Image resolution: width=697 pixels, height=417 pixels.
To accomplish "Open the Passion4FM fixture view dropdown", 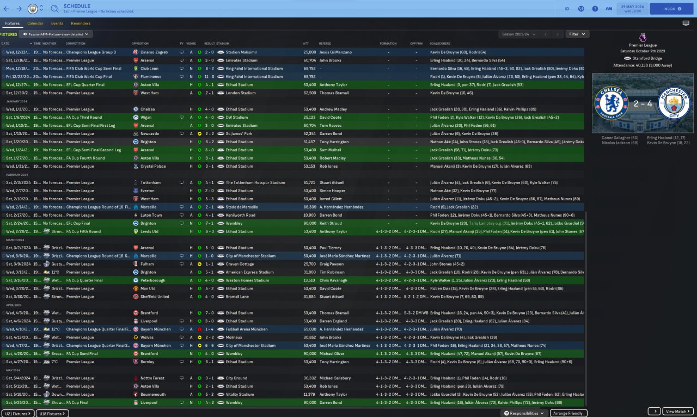I will point(56,34).
